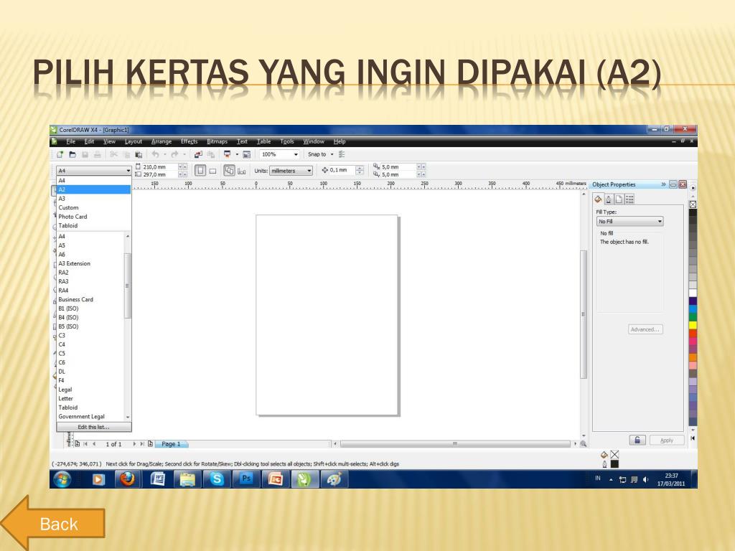
Task: Open the paper size dropdown showing A4
Action: (93, 171)
